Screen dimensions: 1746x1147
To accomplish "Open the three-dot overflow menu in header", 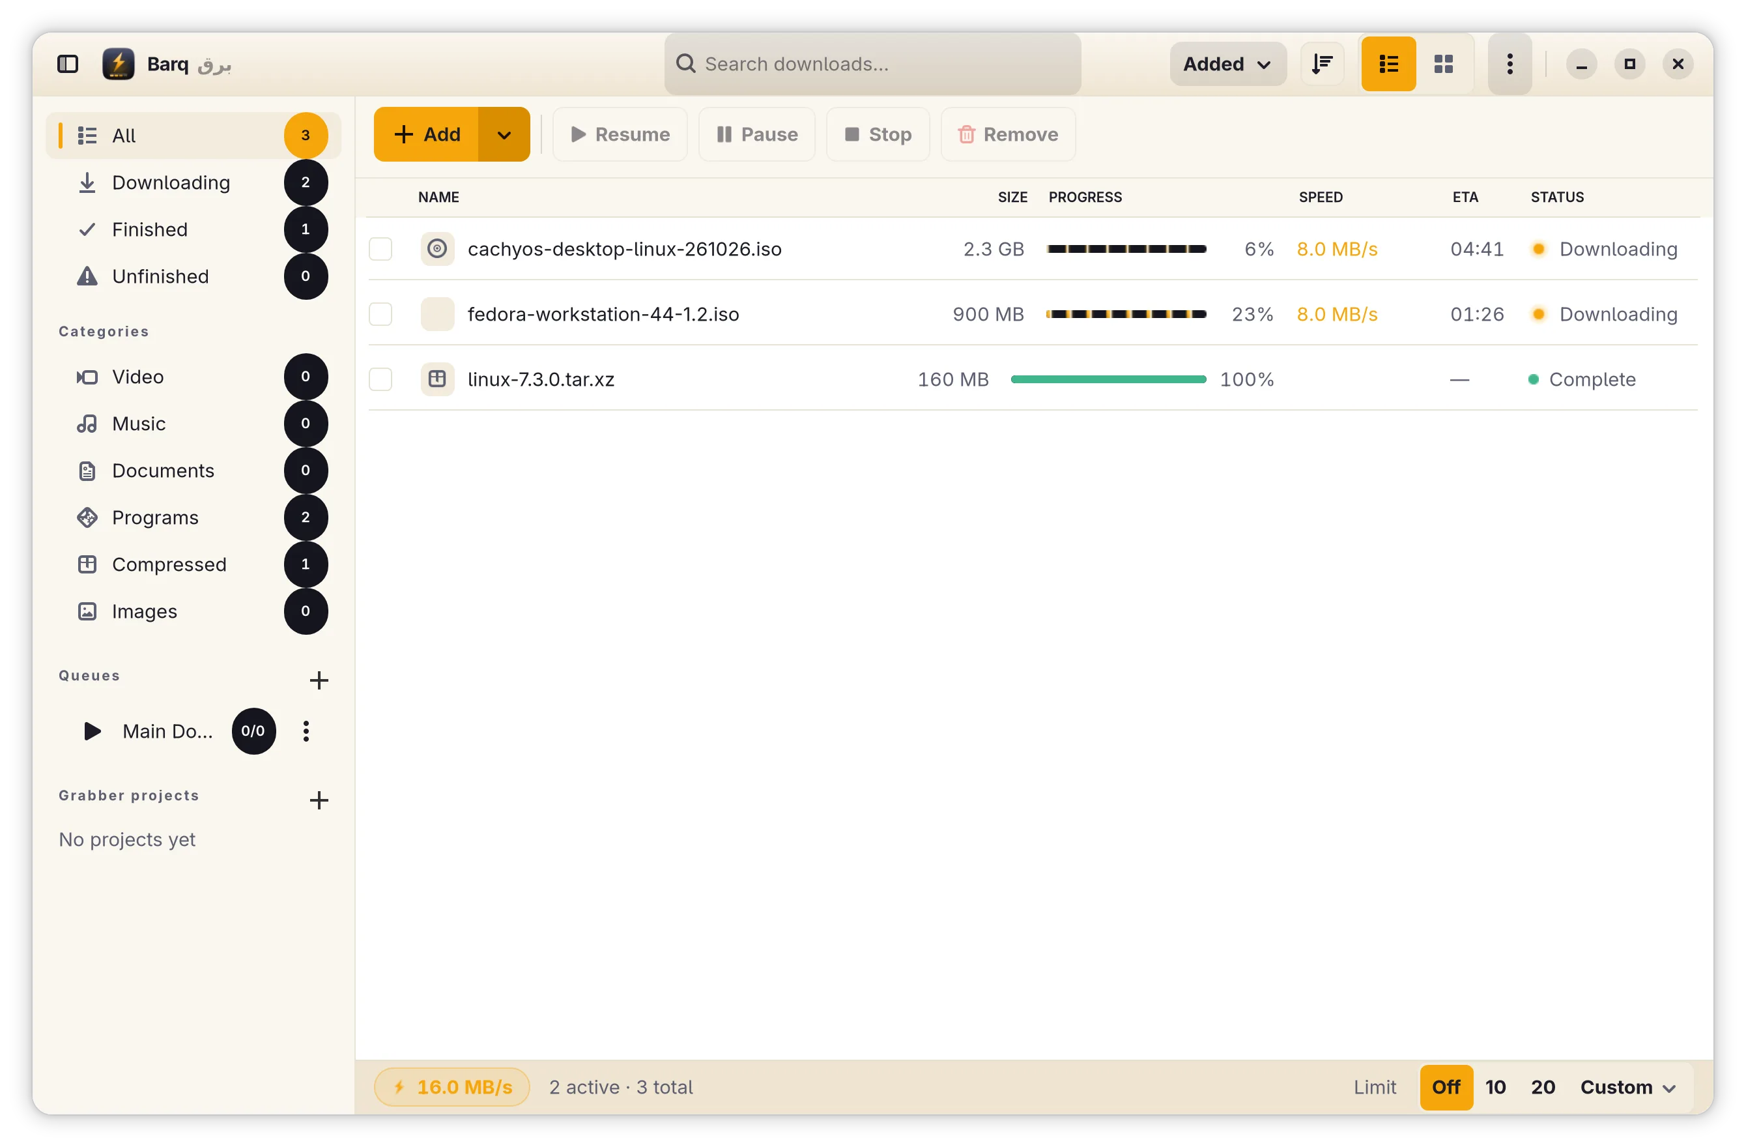I will (1509, 64).
